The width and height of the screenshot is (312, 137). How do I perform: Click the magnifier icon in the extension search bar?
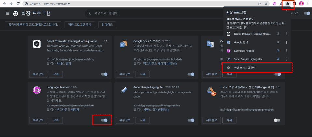[x=89, y=14]
